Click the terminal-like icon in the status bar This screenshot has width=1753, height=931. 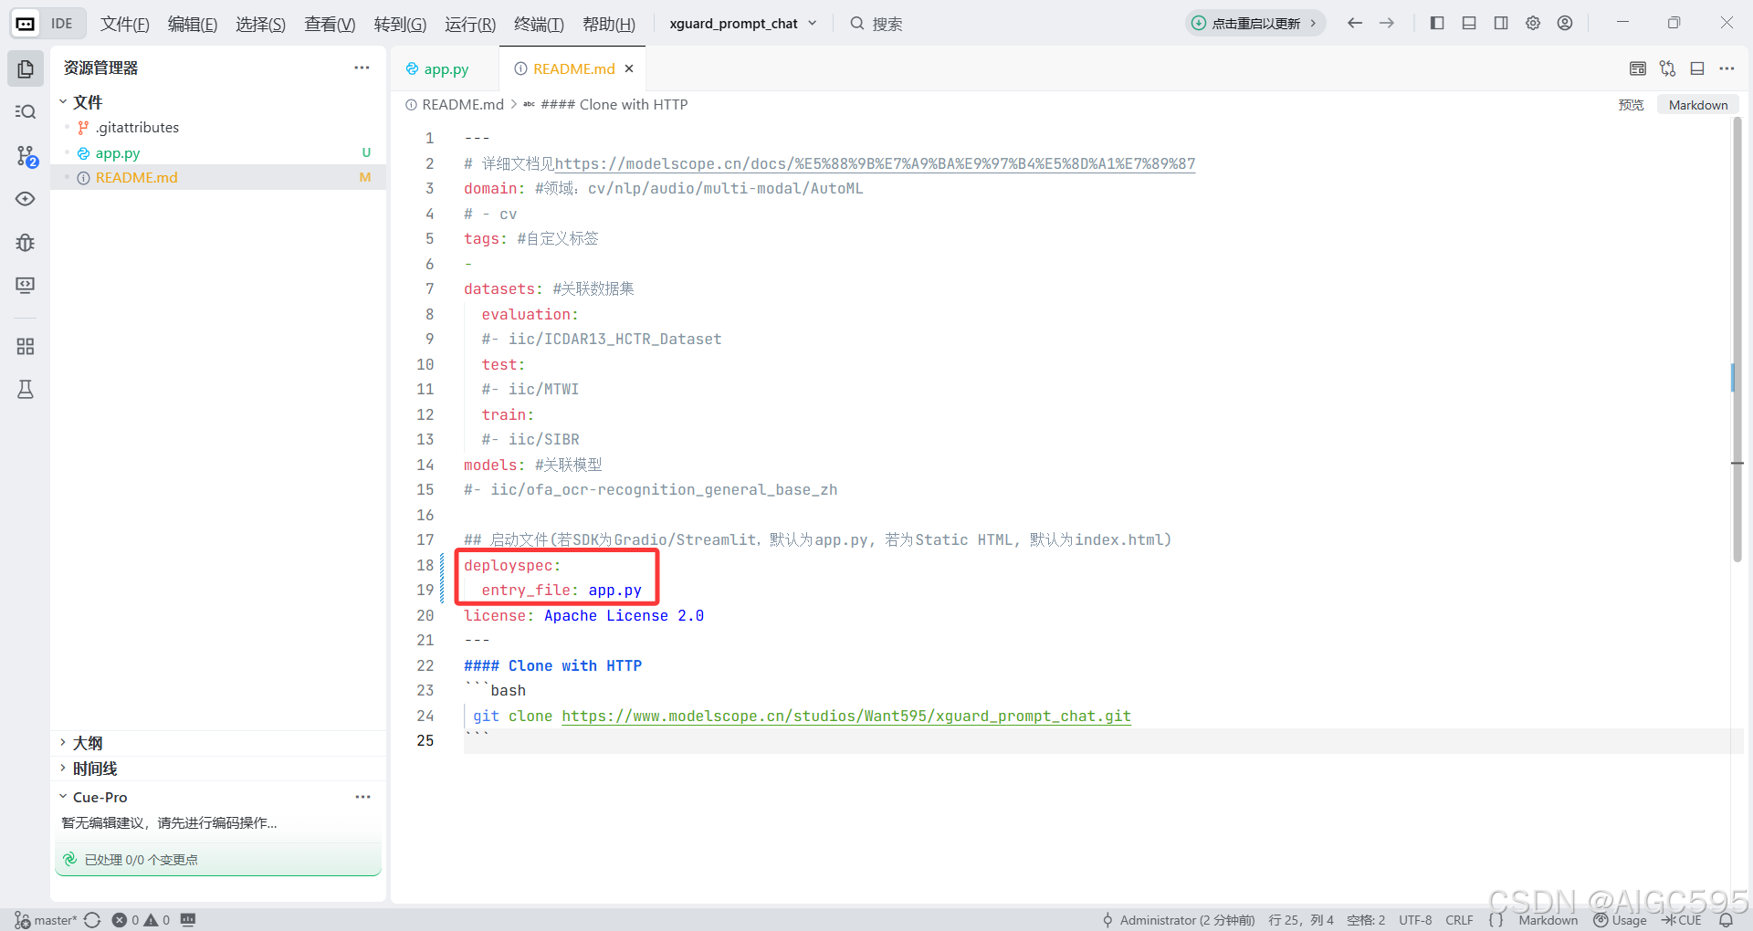pos(188,919)
